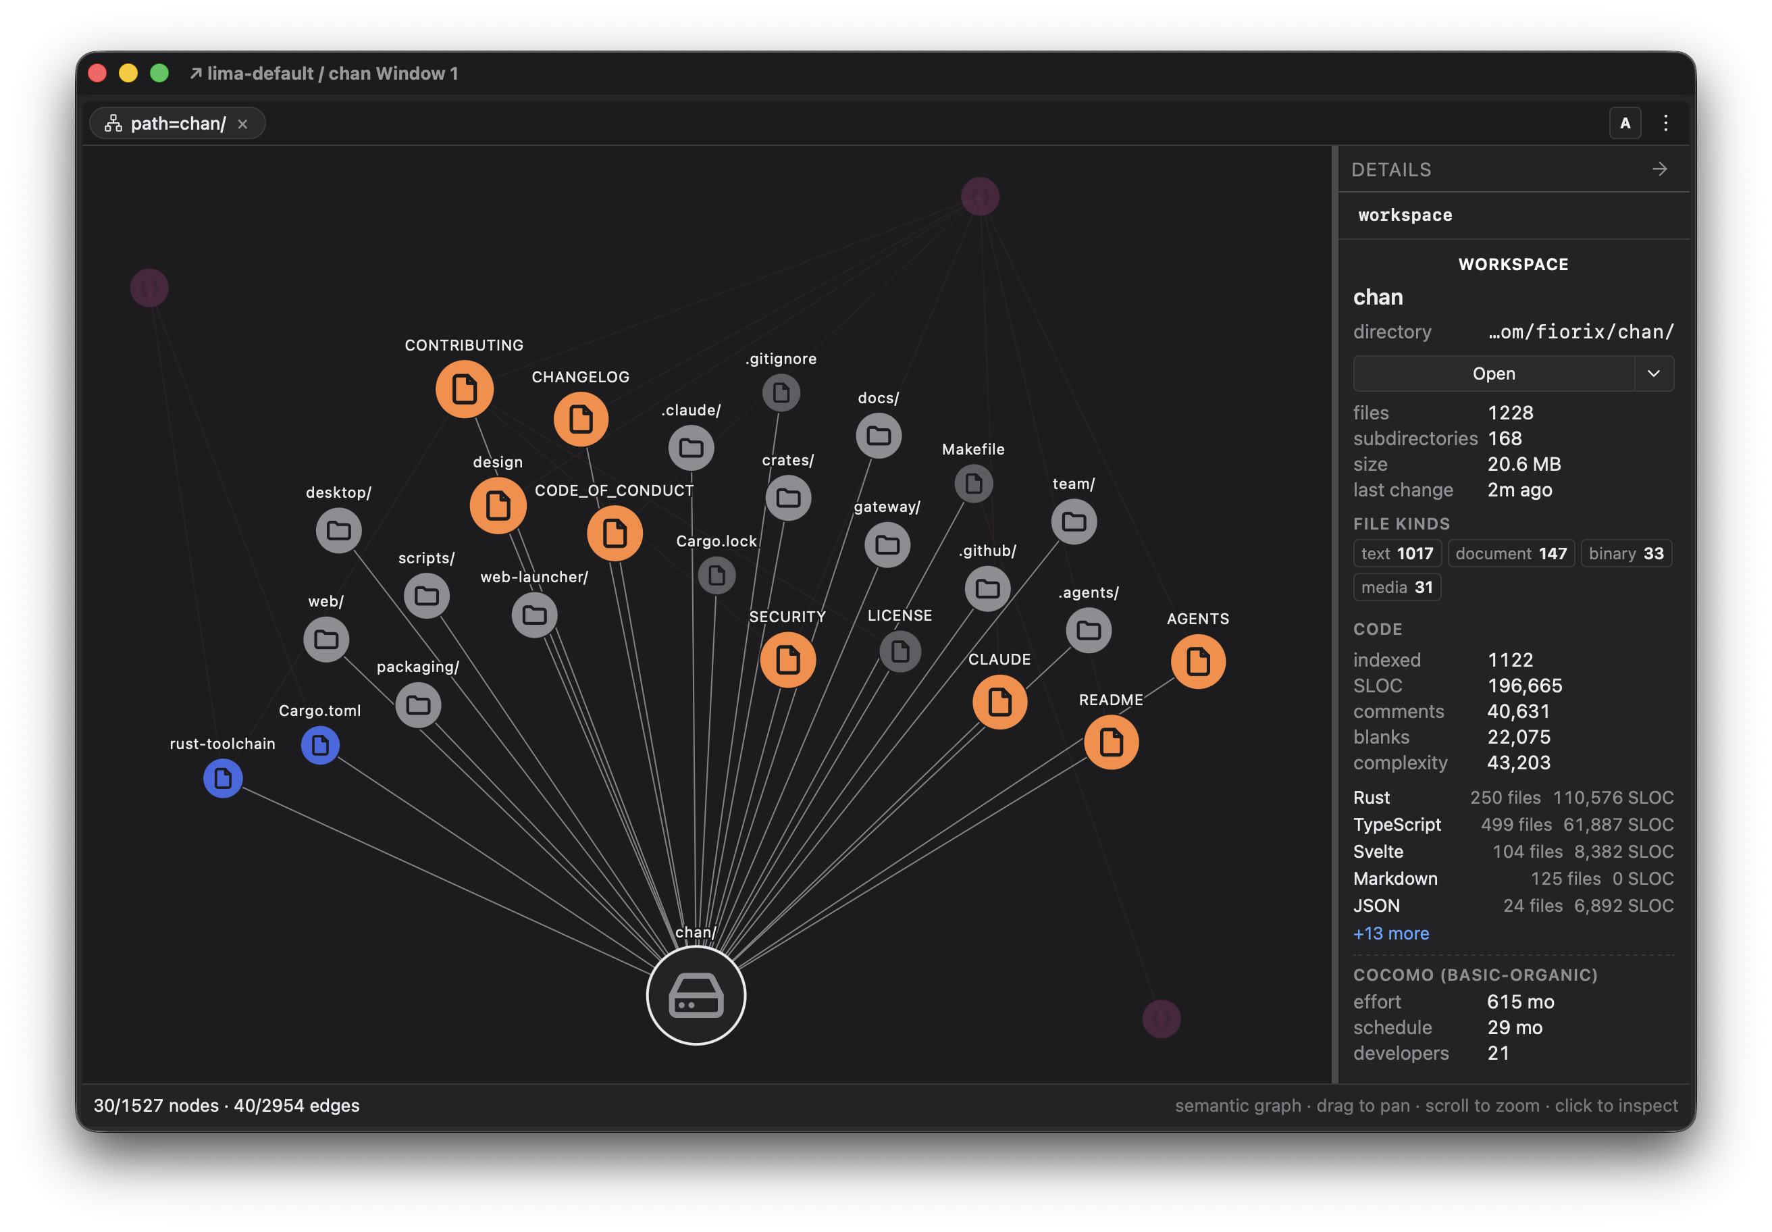The width and height of the screenshot is (1772, 1232).
Task: Click the Markdown language row
Action: (x=1513, y=879)
